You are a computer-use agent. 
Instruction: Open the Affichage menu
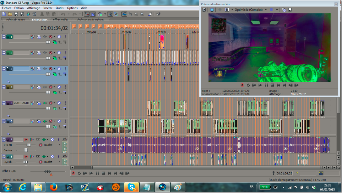pyautogui.click(x=33, y=8)
